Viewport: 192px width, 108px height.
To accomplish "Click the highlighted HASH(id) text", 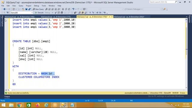I will click(48, 73).
